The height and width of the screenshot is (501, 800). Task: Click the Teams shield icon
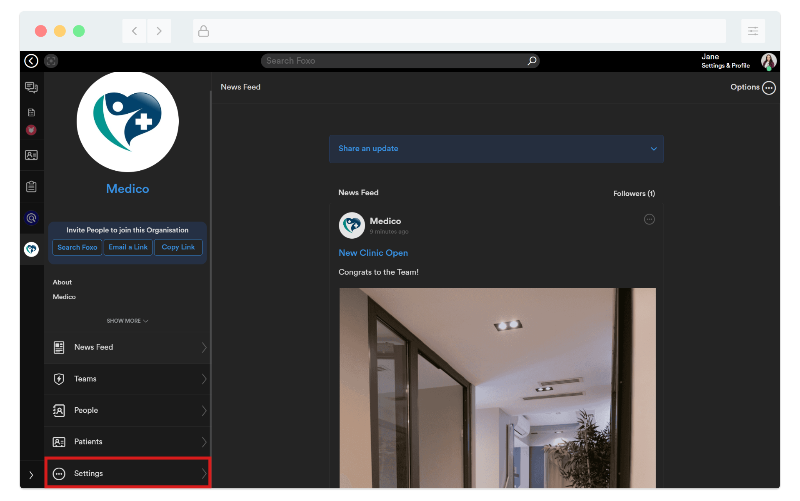(59, 379)
